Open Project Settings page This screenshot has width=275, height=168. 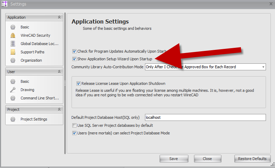pyautogui.click(x=34, y=119)
